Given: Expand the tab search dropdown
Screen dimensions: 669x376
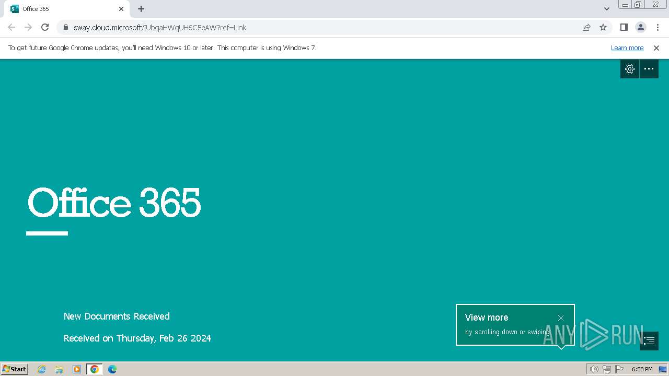Looking at the screenshot, I should pos(607,9).
